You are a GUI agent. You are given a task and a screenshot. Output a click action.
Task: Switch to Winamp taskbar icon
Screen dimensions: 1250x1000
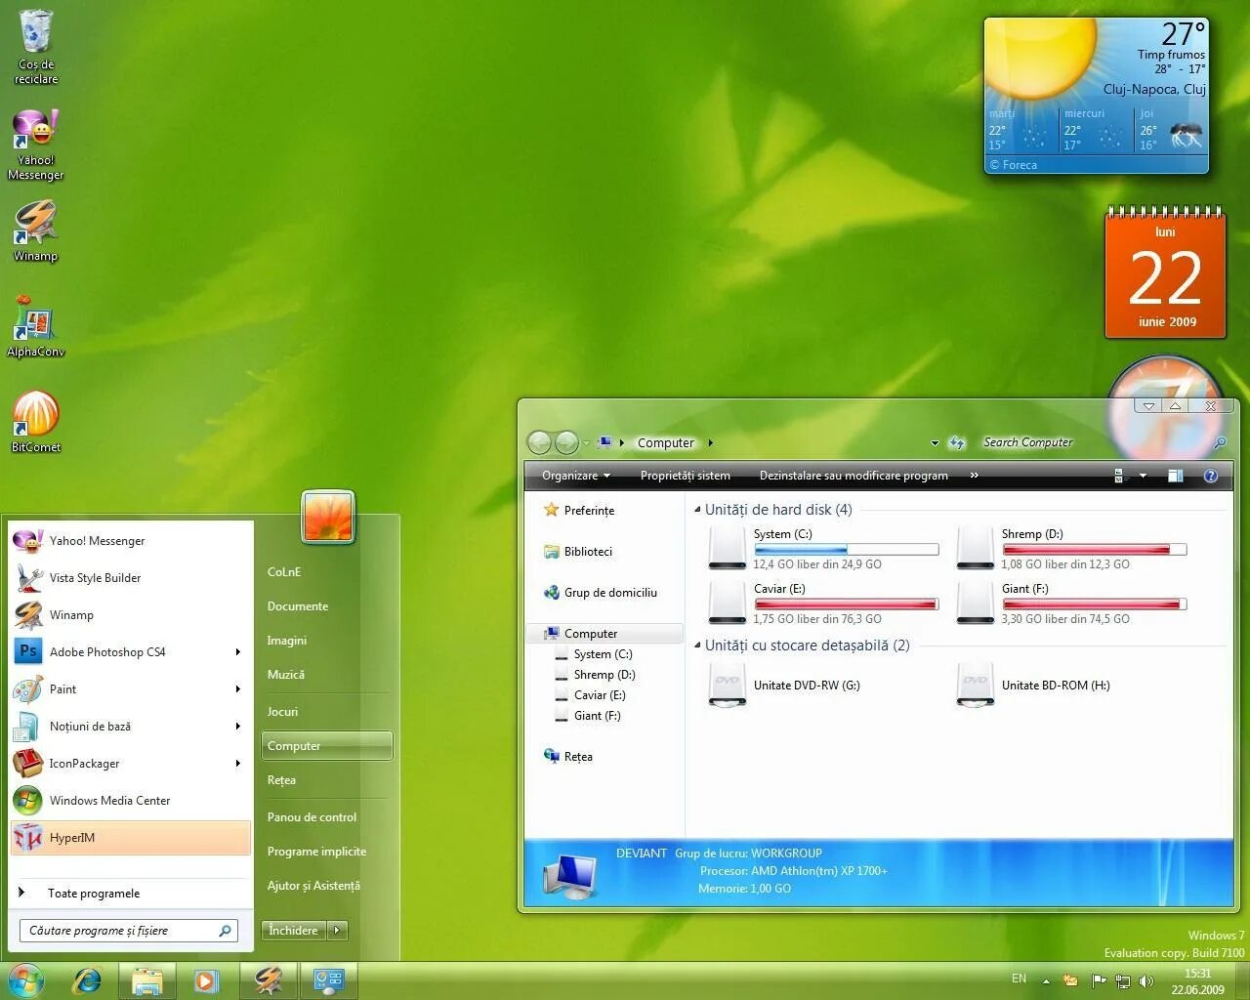(269, 980)
